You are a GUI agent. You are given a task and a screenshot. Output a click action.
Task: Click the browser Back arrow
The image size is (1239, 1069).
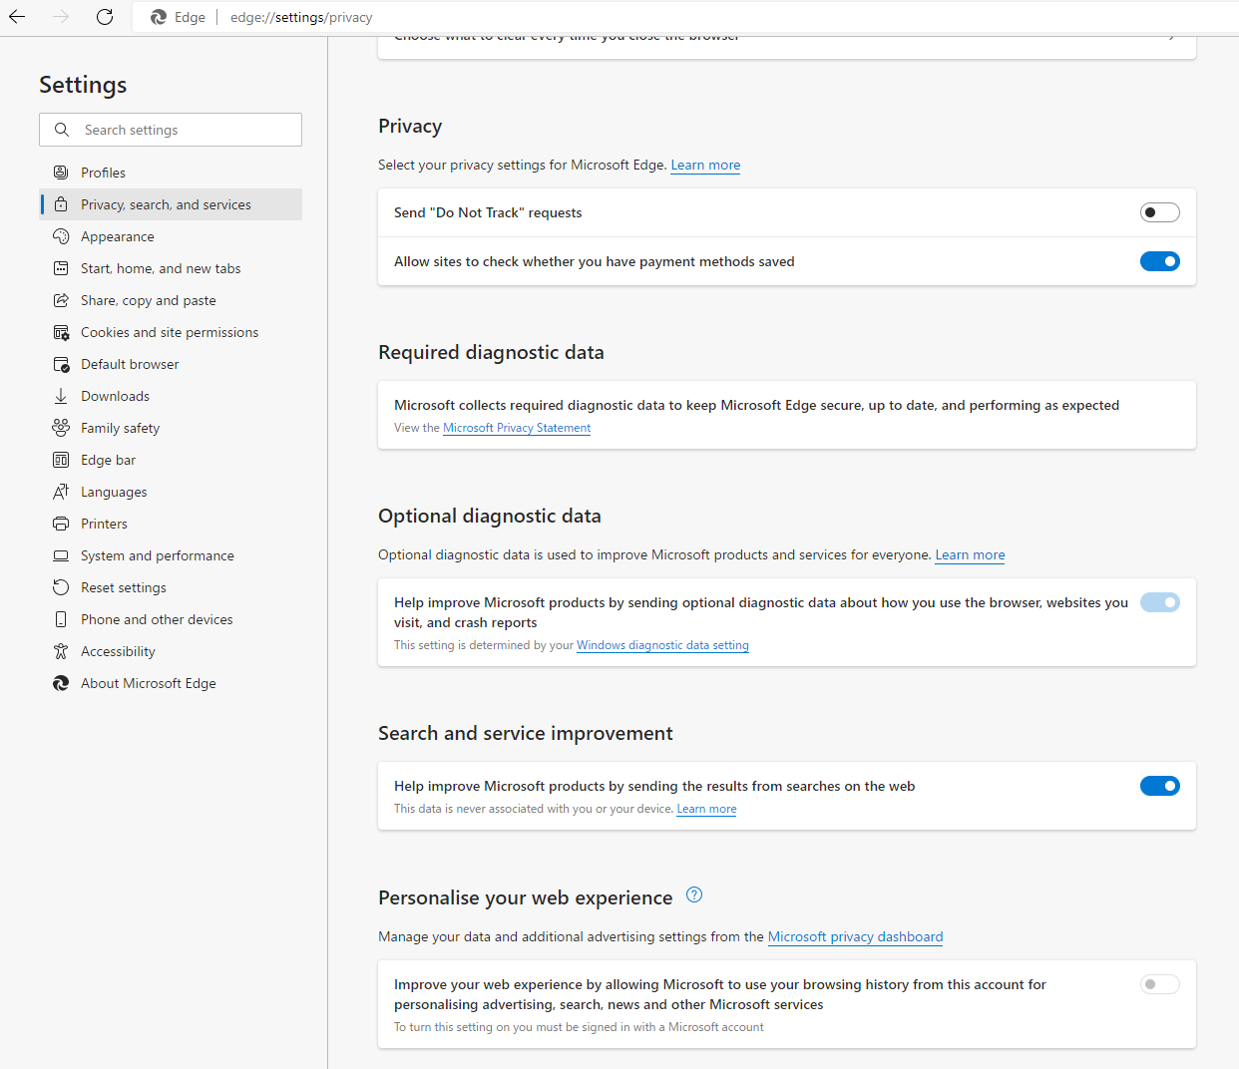(17, 17)
